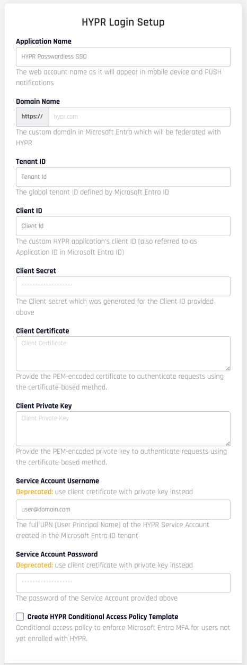This screenshot has width=247, height=665.
Task: Click the Client Certificate textarea resize handle
Action: coord(227,368)
